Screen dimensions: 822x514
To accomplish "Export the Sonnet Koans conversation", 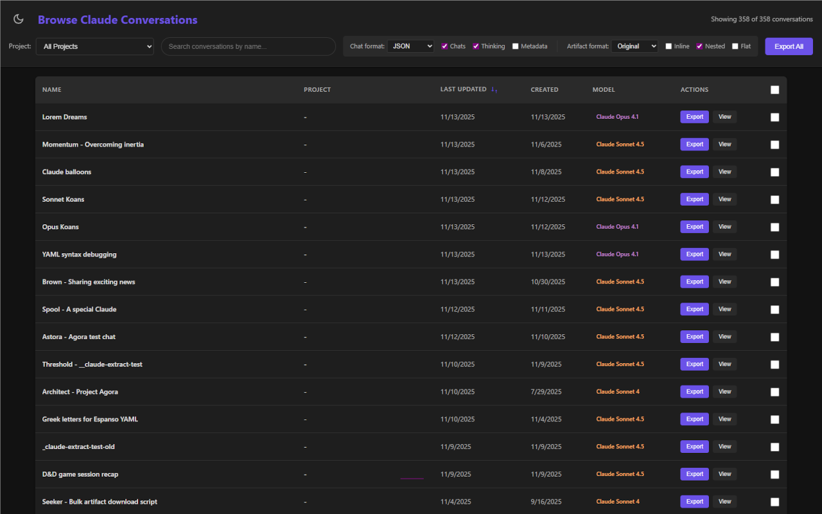I will pos(694,199).
